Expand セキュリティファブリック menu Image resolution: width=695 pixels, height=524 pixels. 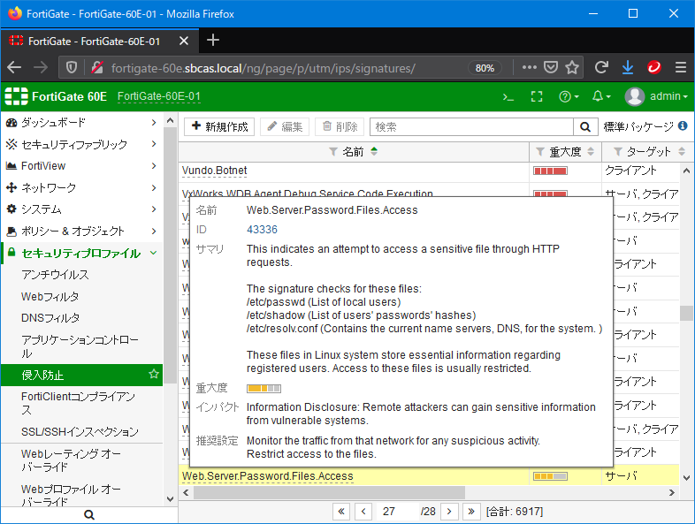click(x=81, y=144)
